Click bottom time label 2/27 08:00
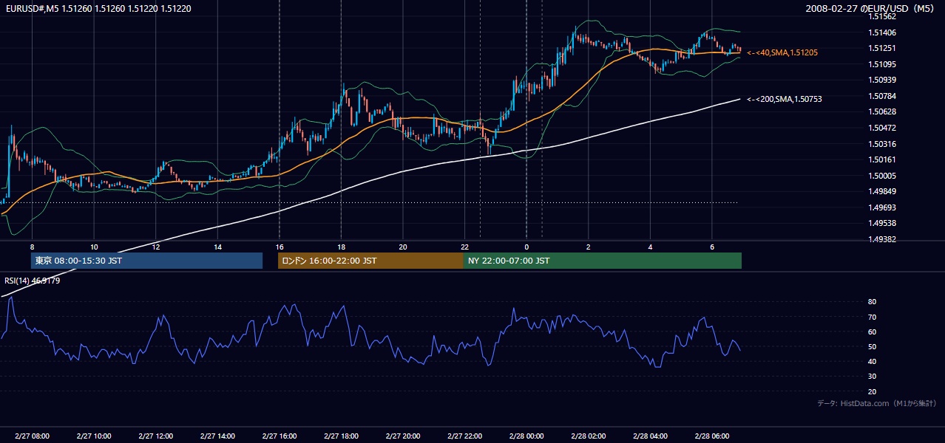This screenshot has width=945, height=443. [32, 436]
